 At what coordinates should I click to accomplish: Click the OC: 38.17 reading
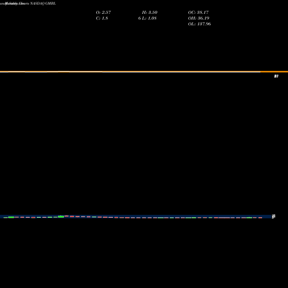(198, 12)
